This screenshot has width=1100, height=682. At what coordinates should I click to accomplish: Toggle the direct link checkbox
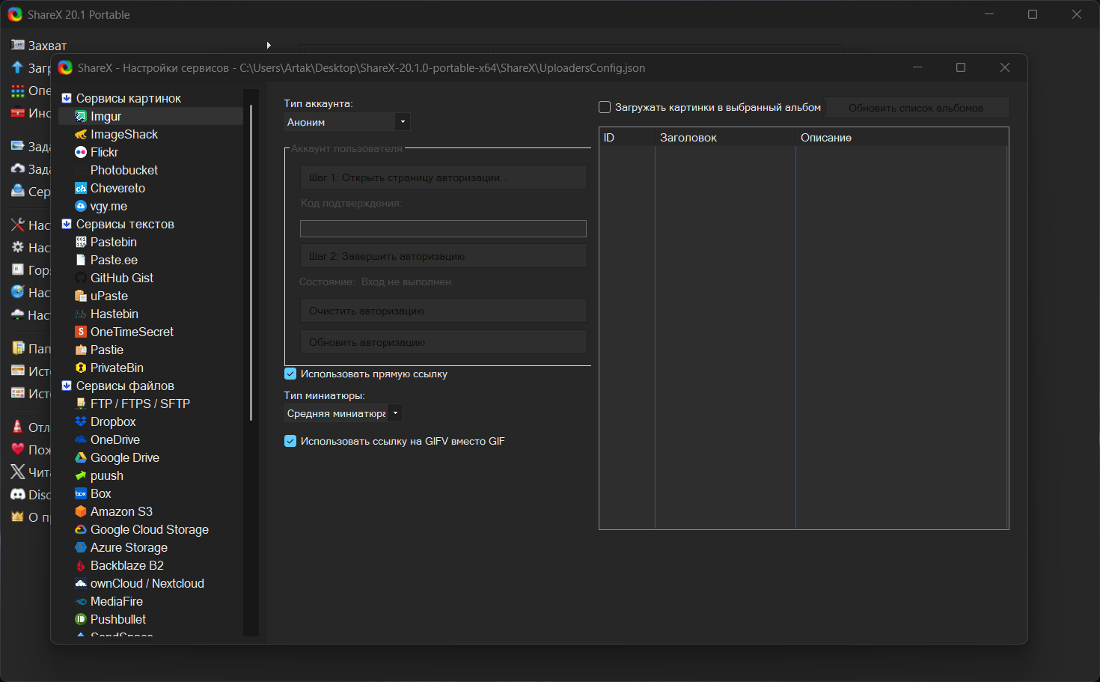[x=290, y=374]
